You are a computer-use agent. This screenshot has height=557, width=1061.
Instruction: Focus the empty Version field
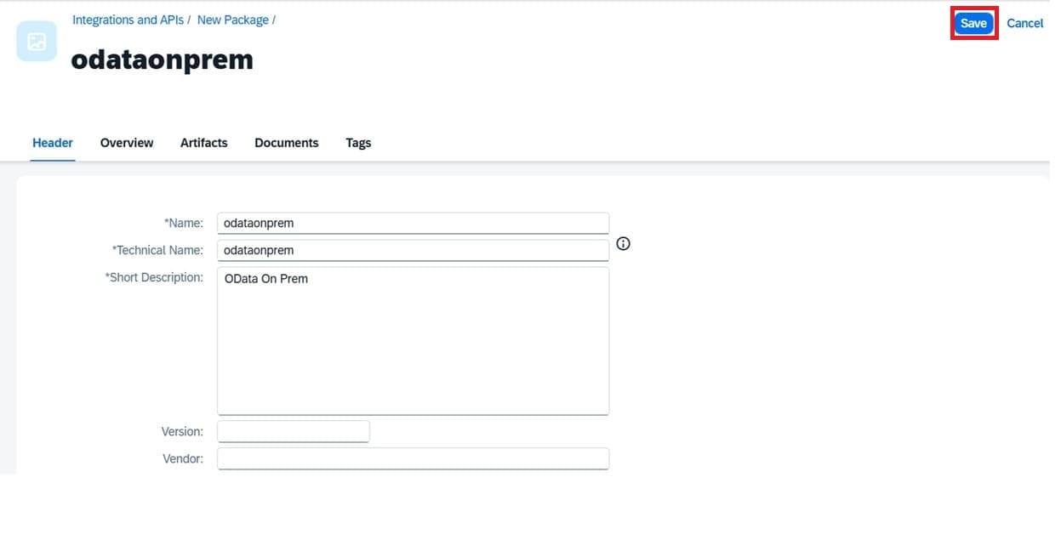pos(294,431)
